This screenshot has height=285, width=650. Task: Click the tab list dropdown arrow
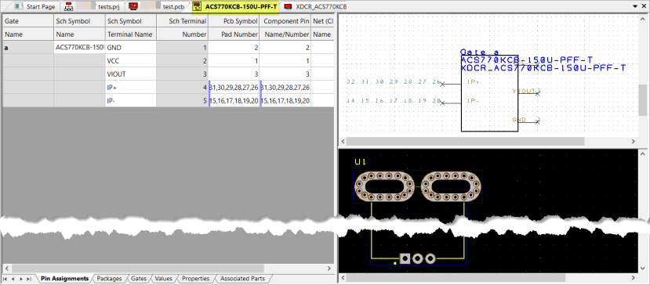(x=634, y=6)
